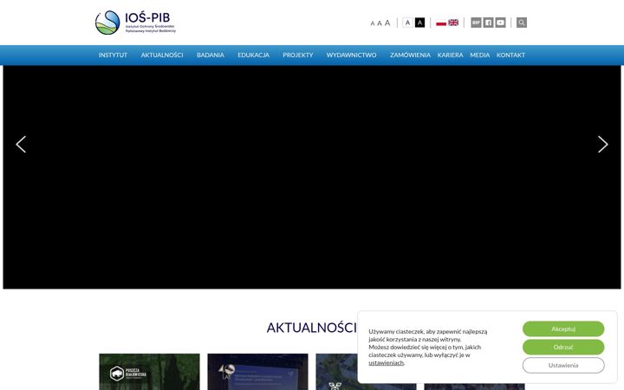Choose Polish language flag
The image size is (624, 390).
(x=441, y=23)
